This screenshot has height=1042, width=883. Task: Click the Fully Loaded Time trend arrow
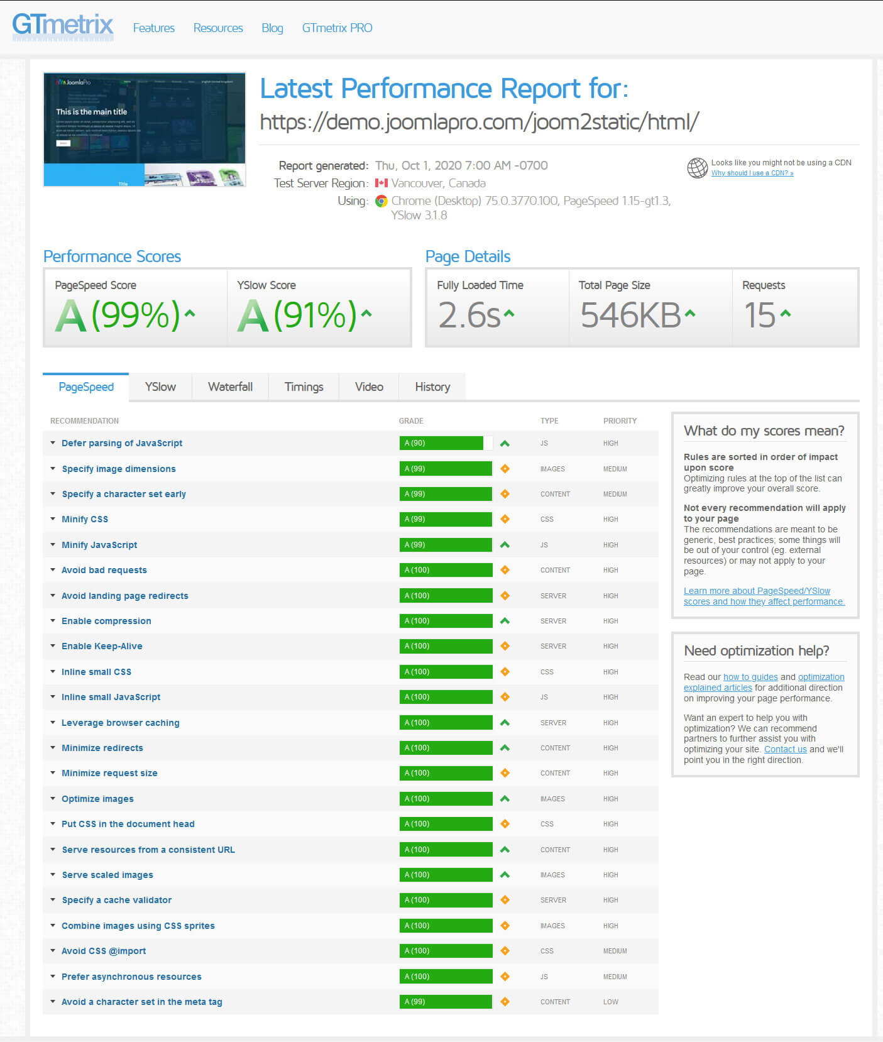point(509,312)
